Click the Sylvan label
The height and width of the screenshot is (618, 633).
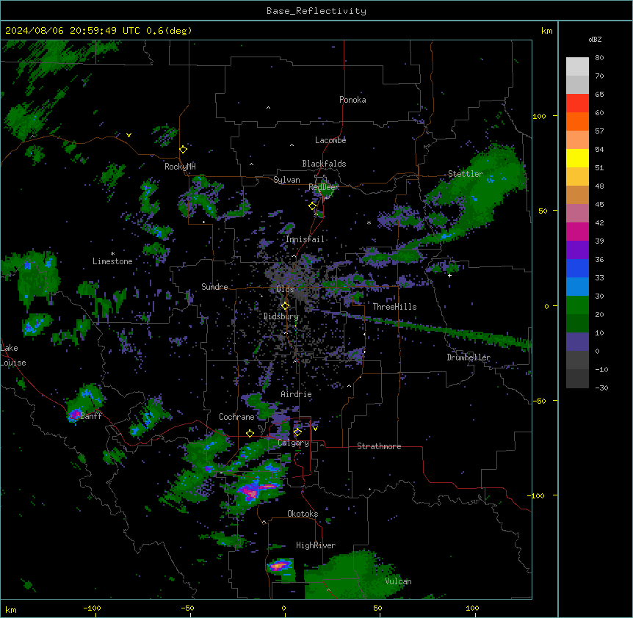(x=286, y=180)
